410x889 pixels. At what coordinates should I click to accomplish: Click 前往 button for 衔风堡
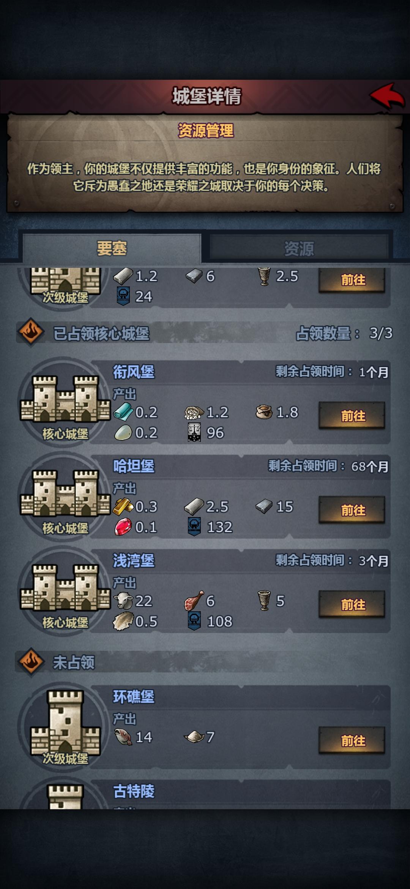352,416
